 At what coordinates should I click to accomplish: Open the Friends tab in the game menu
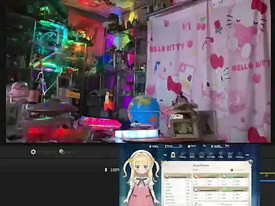click(x=183, y=155)
